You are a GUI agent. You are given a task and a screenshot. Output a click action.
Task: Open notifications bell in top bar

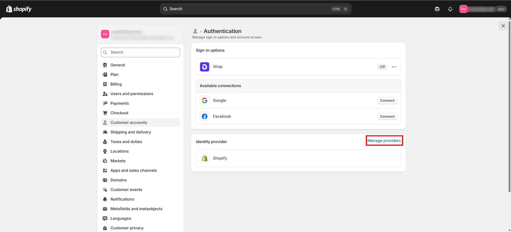click(x=450, y=9)
